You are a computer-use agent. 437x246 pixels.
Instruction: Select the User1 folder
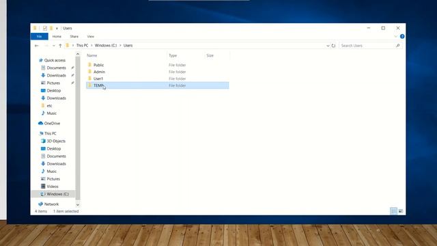click(x=98, y=79)
